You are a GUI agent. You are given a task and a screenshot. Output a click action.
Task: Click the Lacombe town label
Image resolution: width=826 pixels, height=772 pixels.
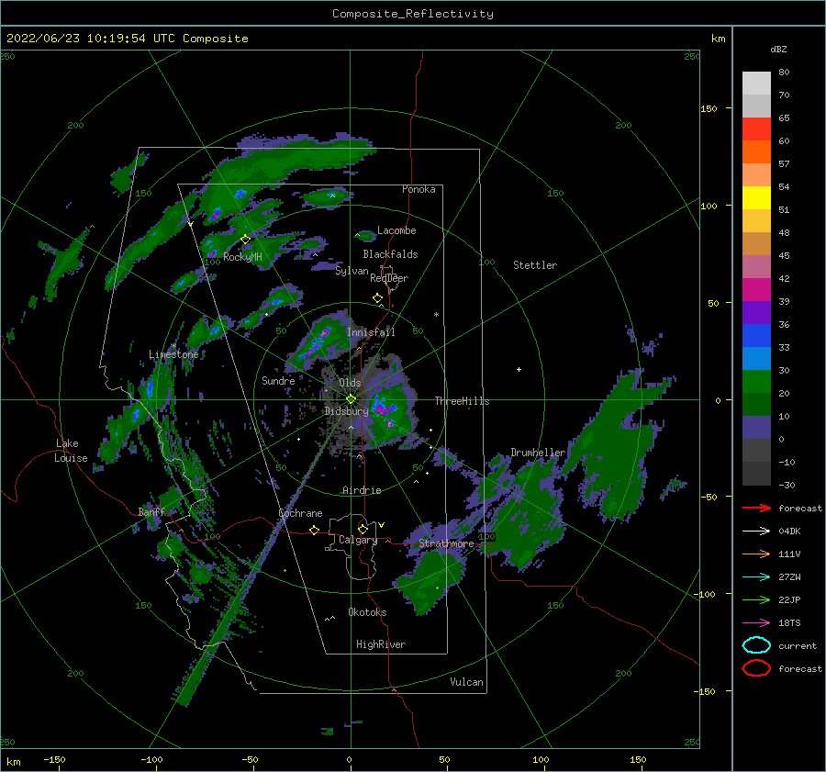click(x=396, y=230)
